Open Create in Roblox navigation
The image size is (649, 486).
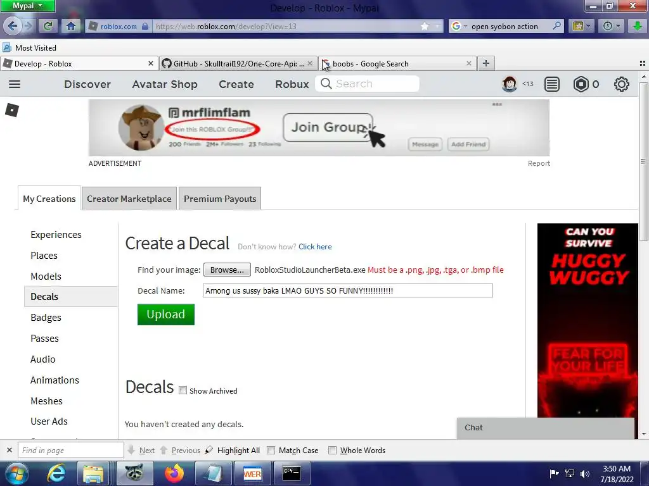coord(236,84)
